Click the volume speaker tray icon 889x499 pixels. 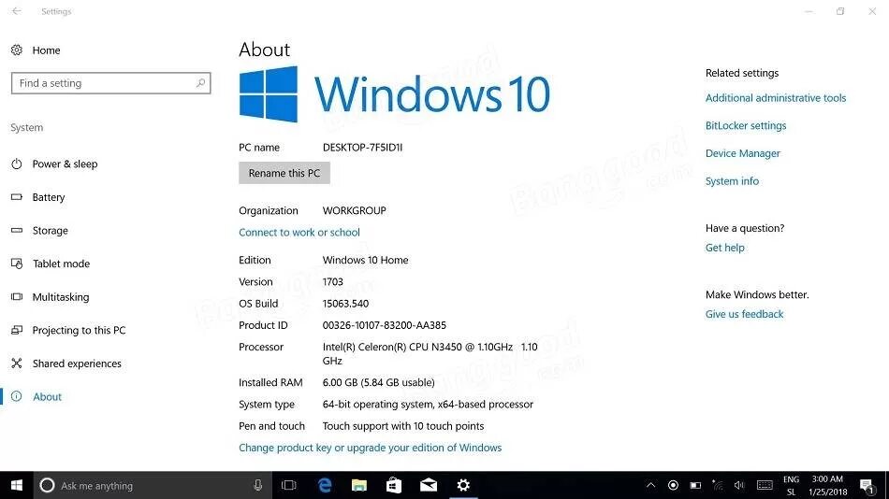pyautogui.click(x=739, y=485)
